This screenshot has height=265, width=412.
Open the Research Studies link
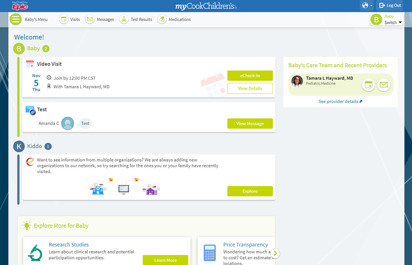[x=69, y=245]
